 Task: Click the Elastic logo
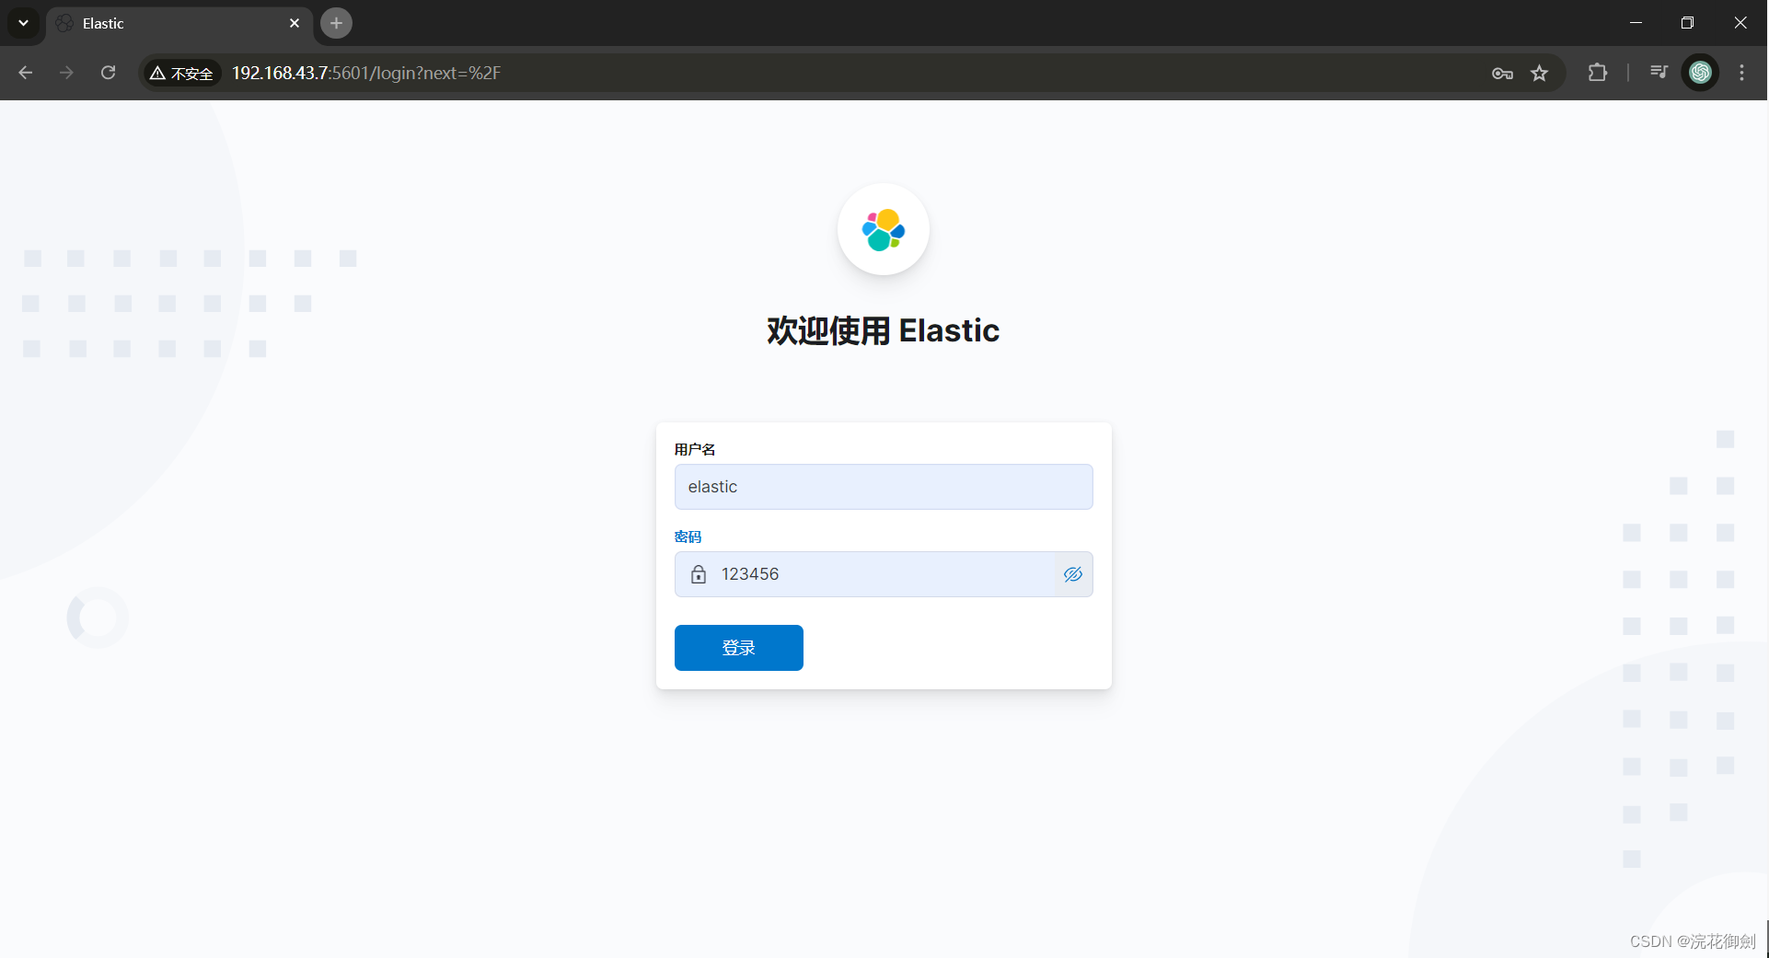coord(884,229)
